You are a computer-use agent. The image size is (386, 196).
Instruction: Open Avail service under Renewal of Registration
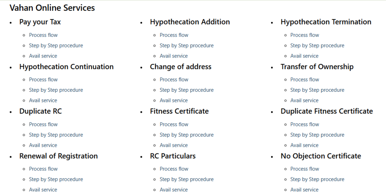[43, 190]
